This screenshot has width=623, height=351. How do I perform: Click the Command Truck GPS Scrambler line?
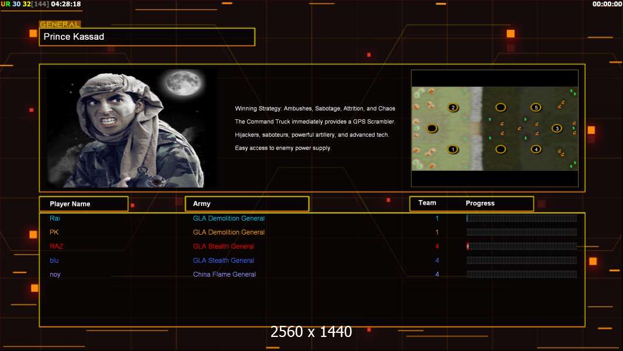point(315,122)
